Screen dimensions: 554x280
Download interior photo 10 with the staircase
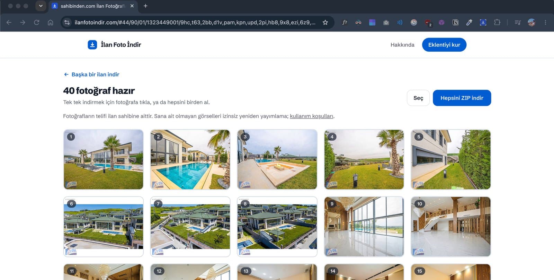[x=451, y=227]
